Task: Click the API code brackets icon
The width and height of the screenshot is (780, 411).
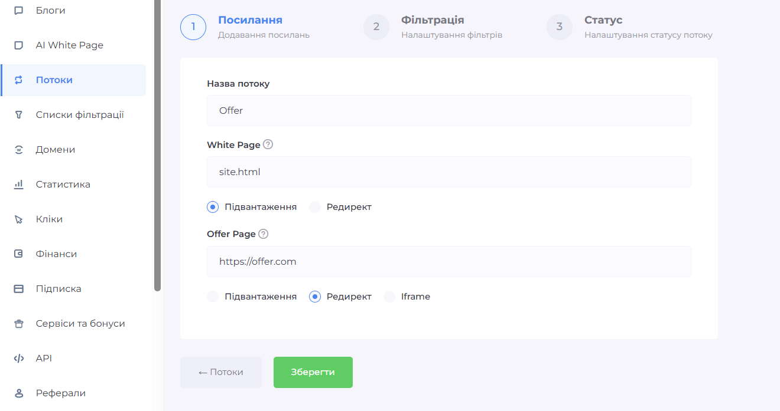Action: 18,359
